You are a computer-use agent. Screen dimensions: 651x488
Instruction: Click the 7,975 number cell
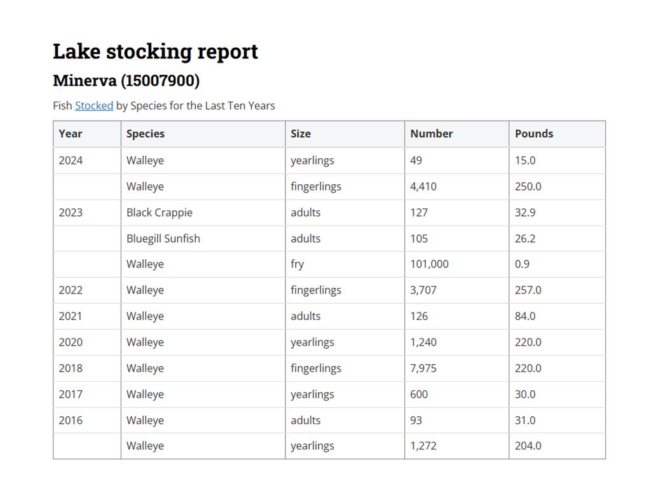[423, 368]
